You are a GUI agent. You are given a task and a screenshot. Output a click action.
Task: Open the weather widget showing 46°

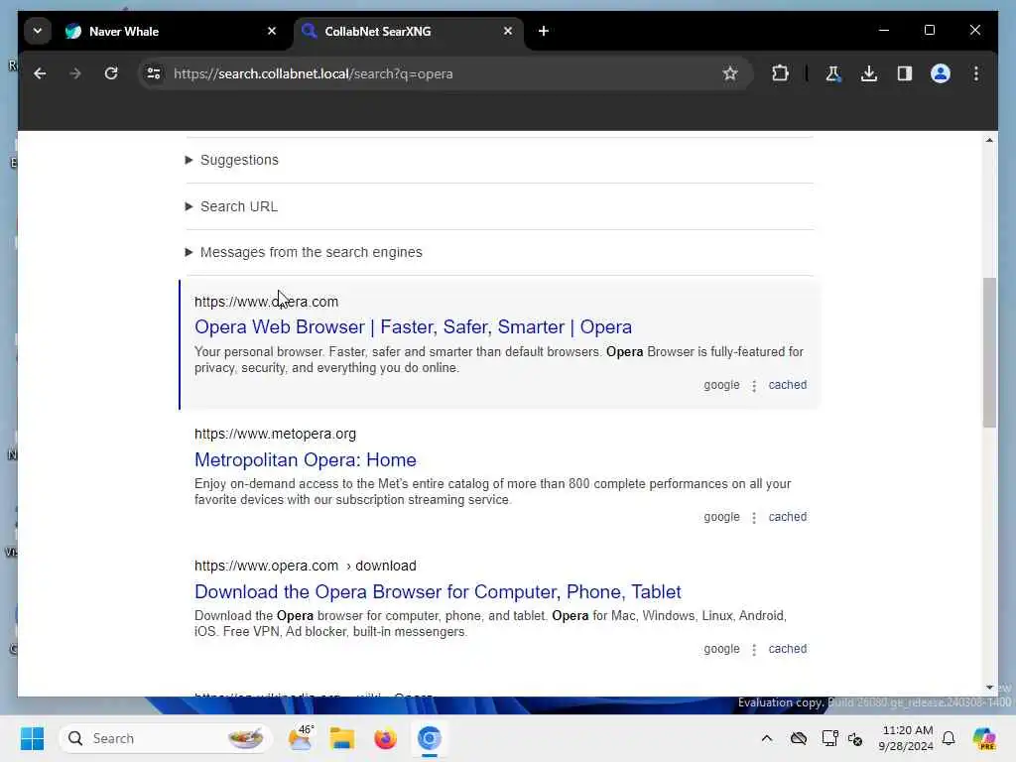pos(300,738)
